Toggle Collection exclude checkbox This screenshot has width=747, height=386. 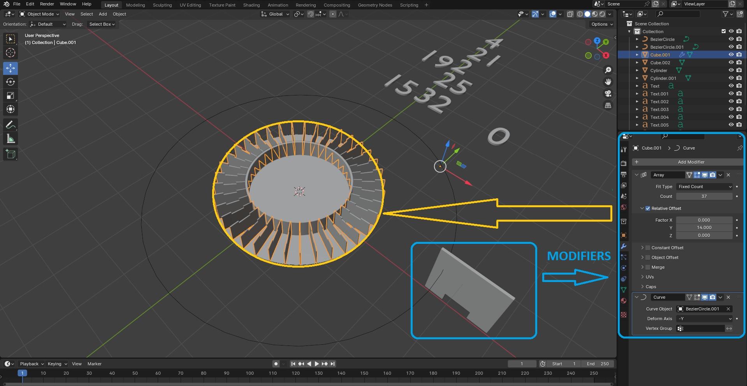pos(724,32)
